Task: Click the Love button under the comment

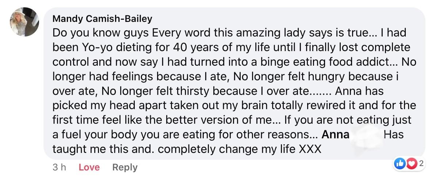Action: 89,168
